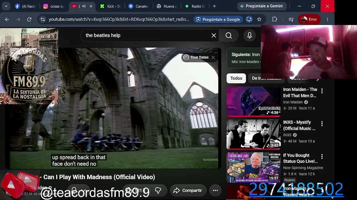The height and width of the screenshot is (200, 357).
Task: Open the INXS Mystify video thumbnail
Action: [x=253, y=134]
